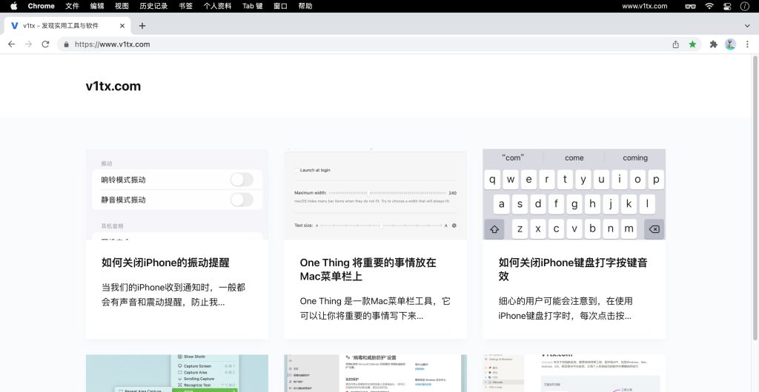The height and width of the screenshot is (392, 759).
Task: Open the 病毒和威胁防护 settings thumbnail
Action: pyautogui.click(x=376, y=374)
